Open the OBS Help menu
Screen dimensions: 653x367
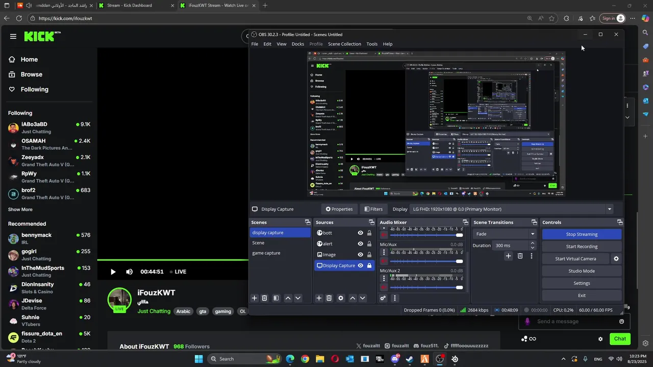coord(388,44)
